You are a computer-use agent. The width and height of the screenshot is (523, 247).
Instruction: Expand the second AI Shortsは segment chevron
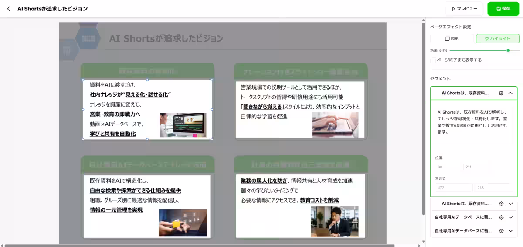coord(511,204)
